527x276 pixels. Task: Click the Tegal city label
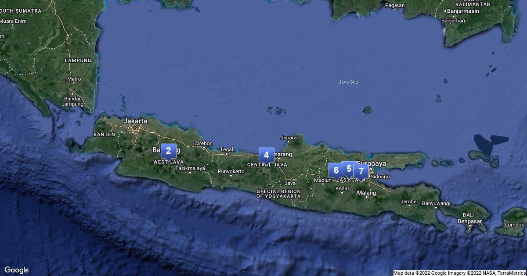[x=226, y=149]
